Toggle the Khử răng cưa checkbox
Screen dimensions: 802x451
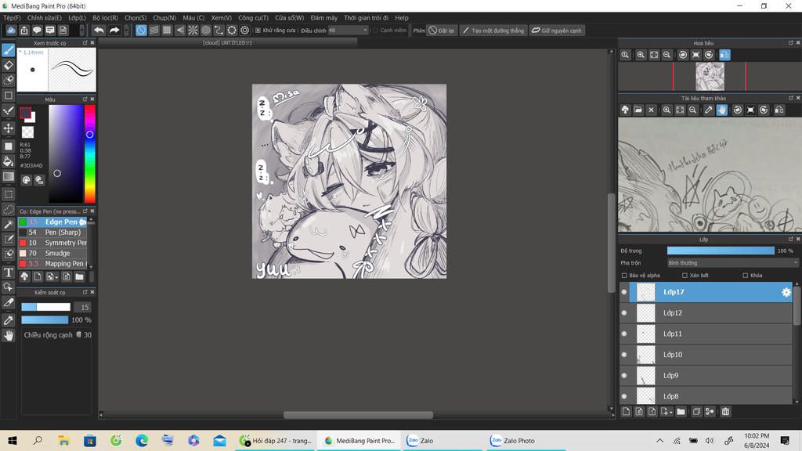click(x=258, y=31)
